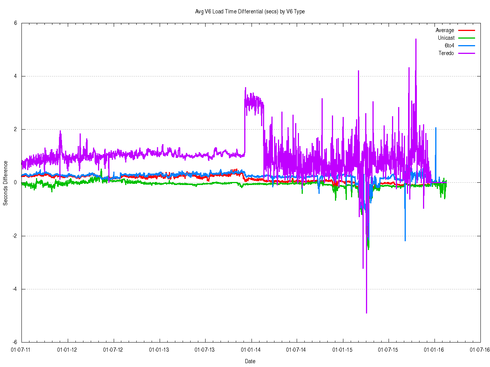490x367 pixels.
Task: Click the chart title text
Action: pyautogui.click(x=250, y=11)
